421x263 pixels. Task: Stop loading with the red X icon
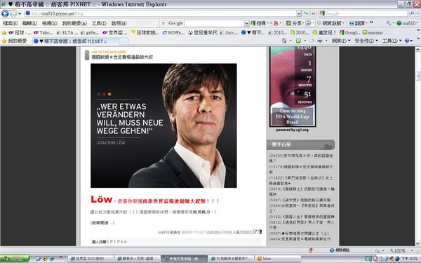[314, 13]
